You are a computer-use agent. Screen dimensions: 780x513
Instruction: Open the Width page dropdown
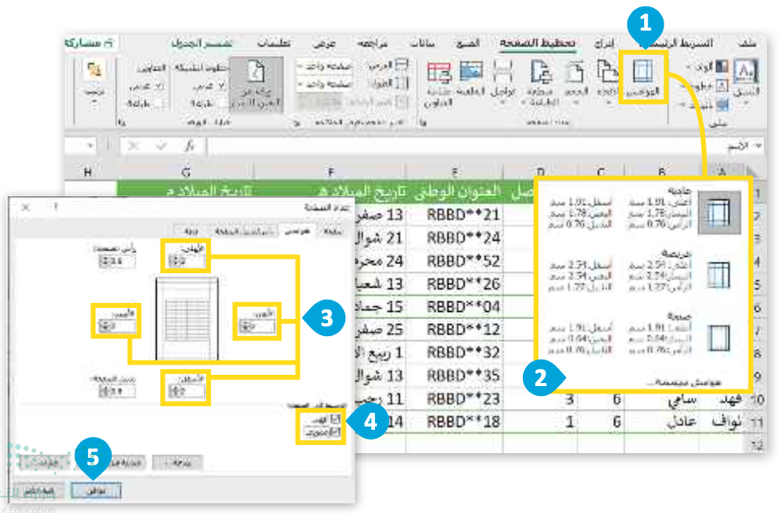324,66
